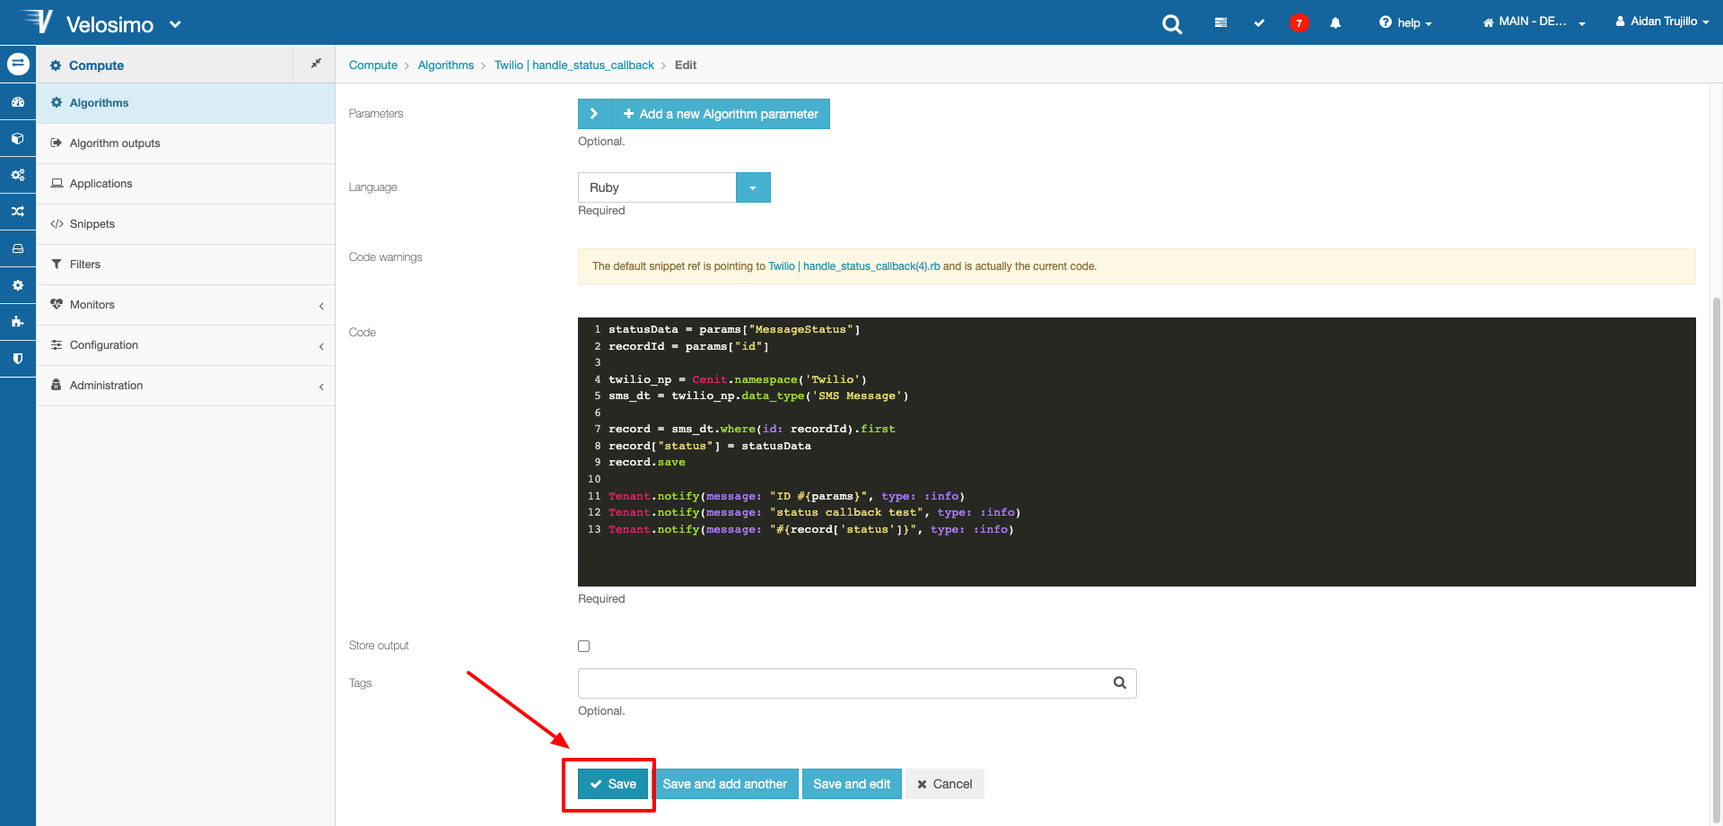This screenshot has width=1723, height=826.
Task: Click the swap arrows icon atop sidebar rail
Action: click(18, 64)
